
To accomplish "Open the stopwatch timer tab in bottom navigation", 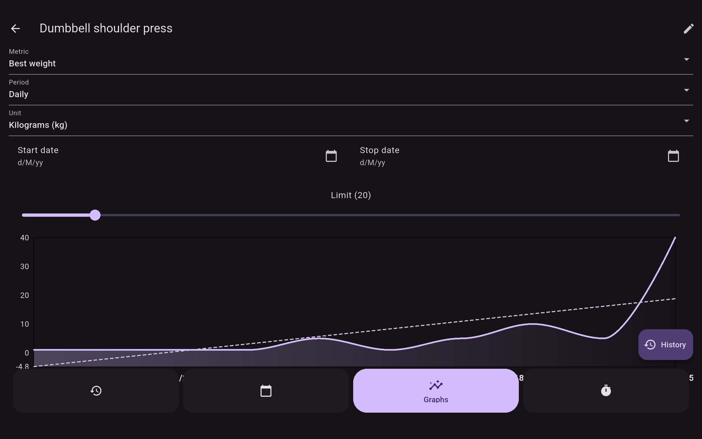I will (x=606, y=390).
